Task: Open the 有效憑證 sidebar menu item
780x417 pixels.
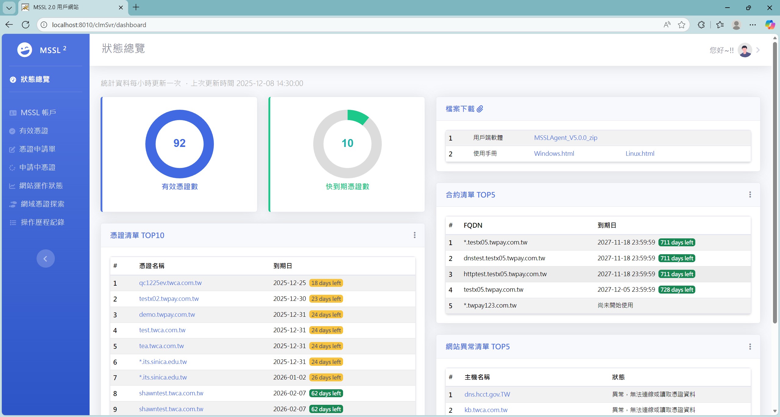Action: point(34,131)
